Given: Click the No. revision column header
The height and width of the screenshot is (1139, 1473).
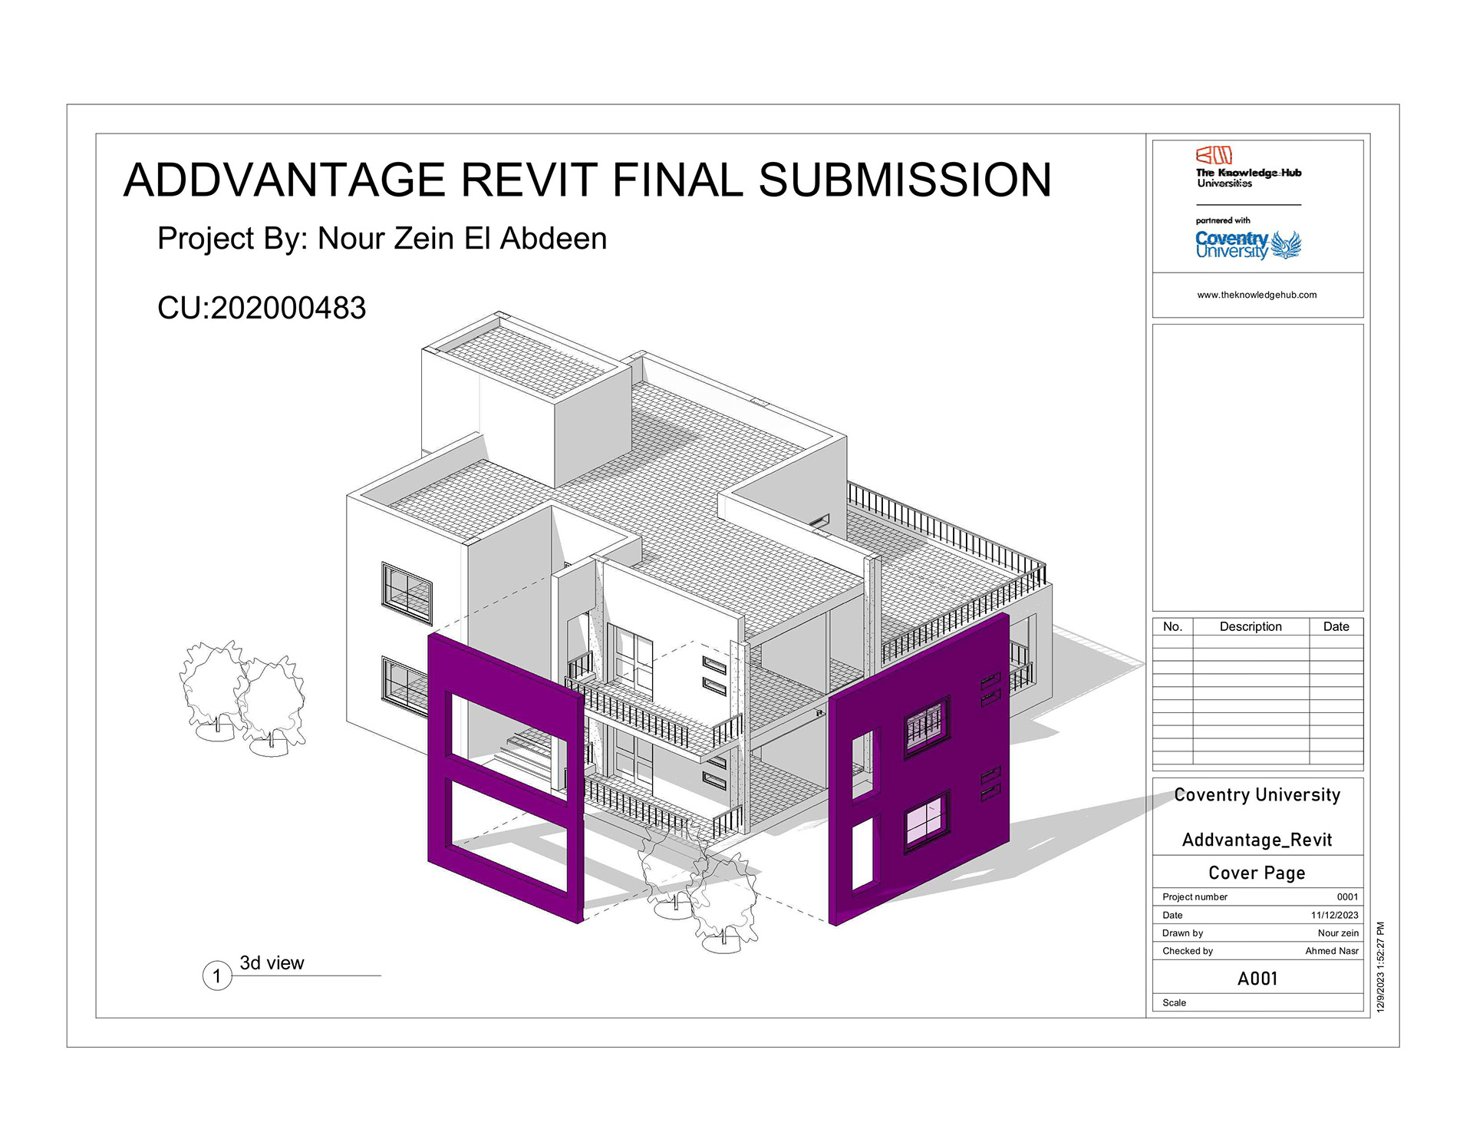Looking at the screenshot, I should [1172, 626].
